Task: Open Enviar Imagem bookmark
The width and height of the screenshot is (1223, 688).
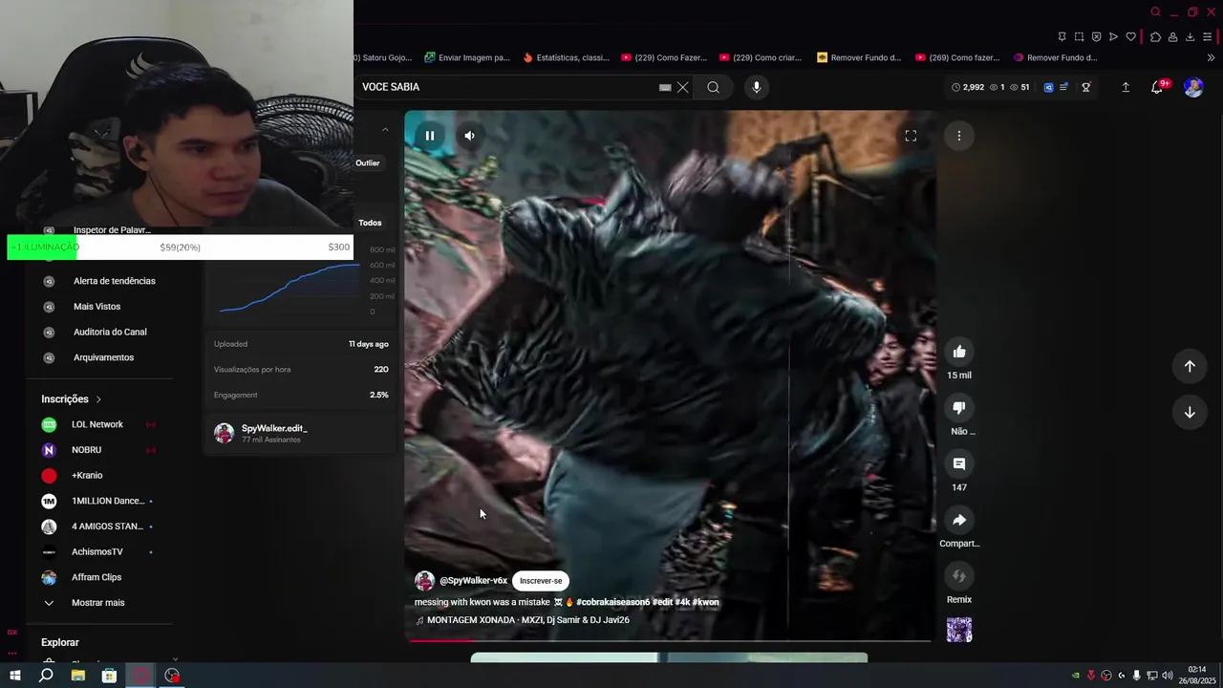Action: 467,57
